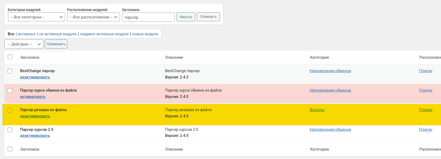Open the Валюты category link
This screenshot has height=159, width=441.
[x=317, y=110]
